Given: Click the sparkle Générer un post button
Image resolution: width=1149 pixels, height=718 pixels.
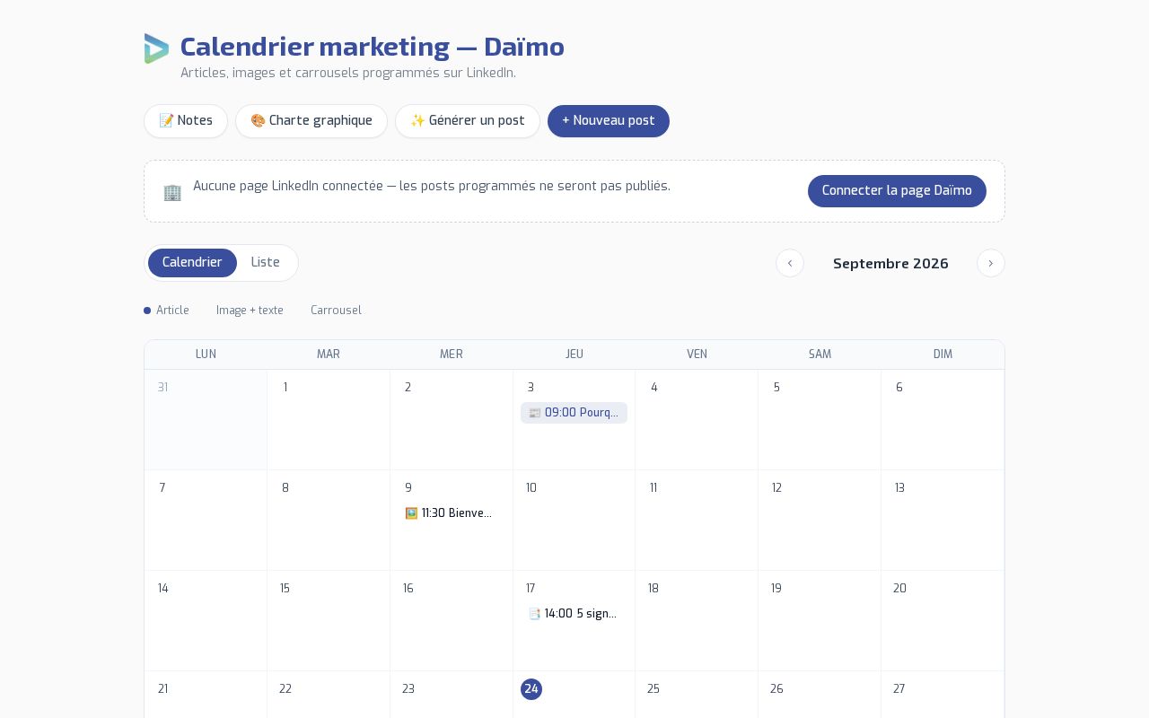Looking at the screenshot, I should (x=468, y=121).
